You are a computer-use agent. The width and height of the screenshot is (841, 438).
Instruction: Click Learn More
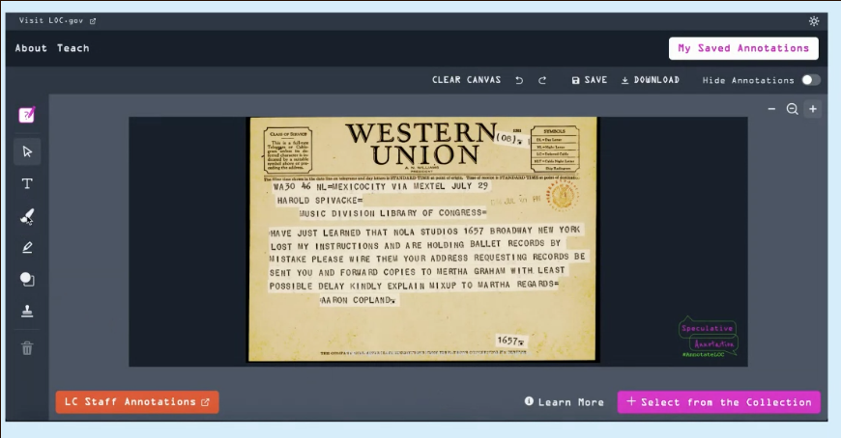[565, 402]
